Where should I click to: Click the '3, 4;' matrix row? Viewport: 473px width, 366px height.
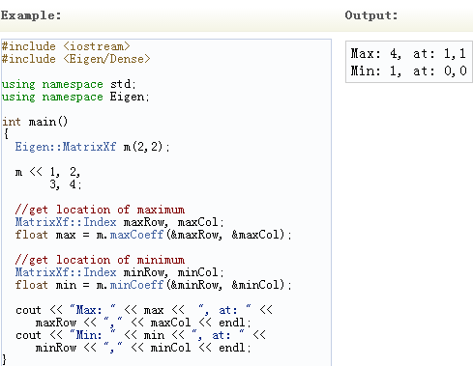click(66, 184)
